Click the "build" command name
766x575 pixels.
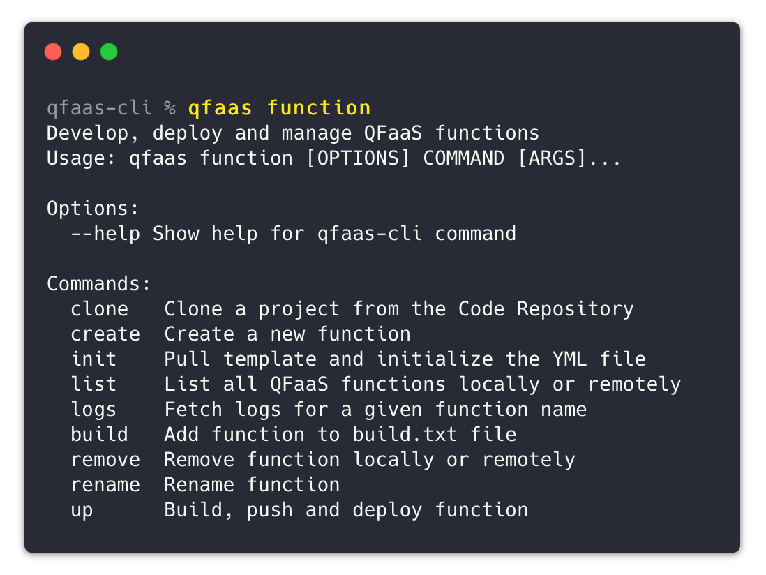point(100,435)
